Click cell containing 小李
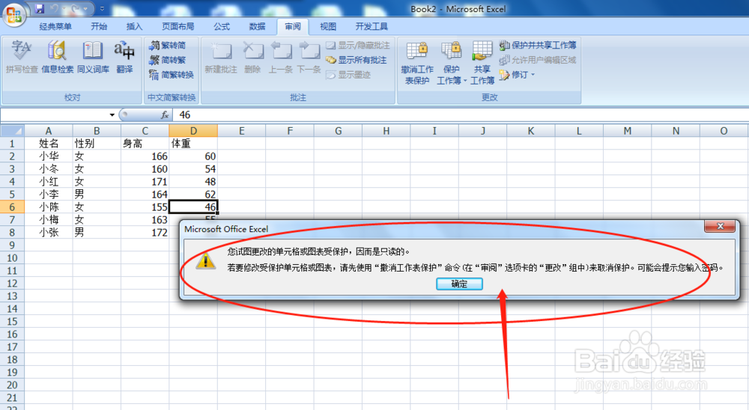749x410 pixels. pyautogui.click(x=49, y=195)
